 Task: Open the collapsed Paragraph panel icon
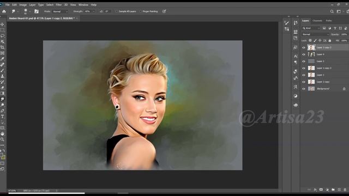point(296,62)
